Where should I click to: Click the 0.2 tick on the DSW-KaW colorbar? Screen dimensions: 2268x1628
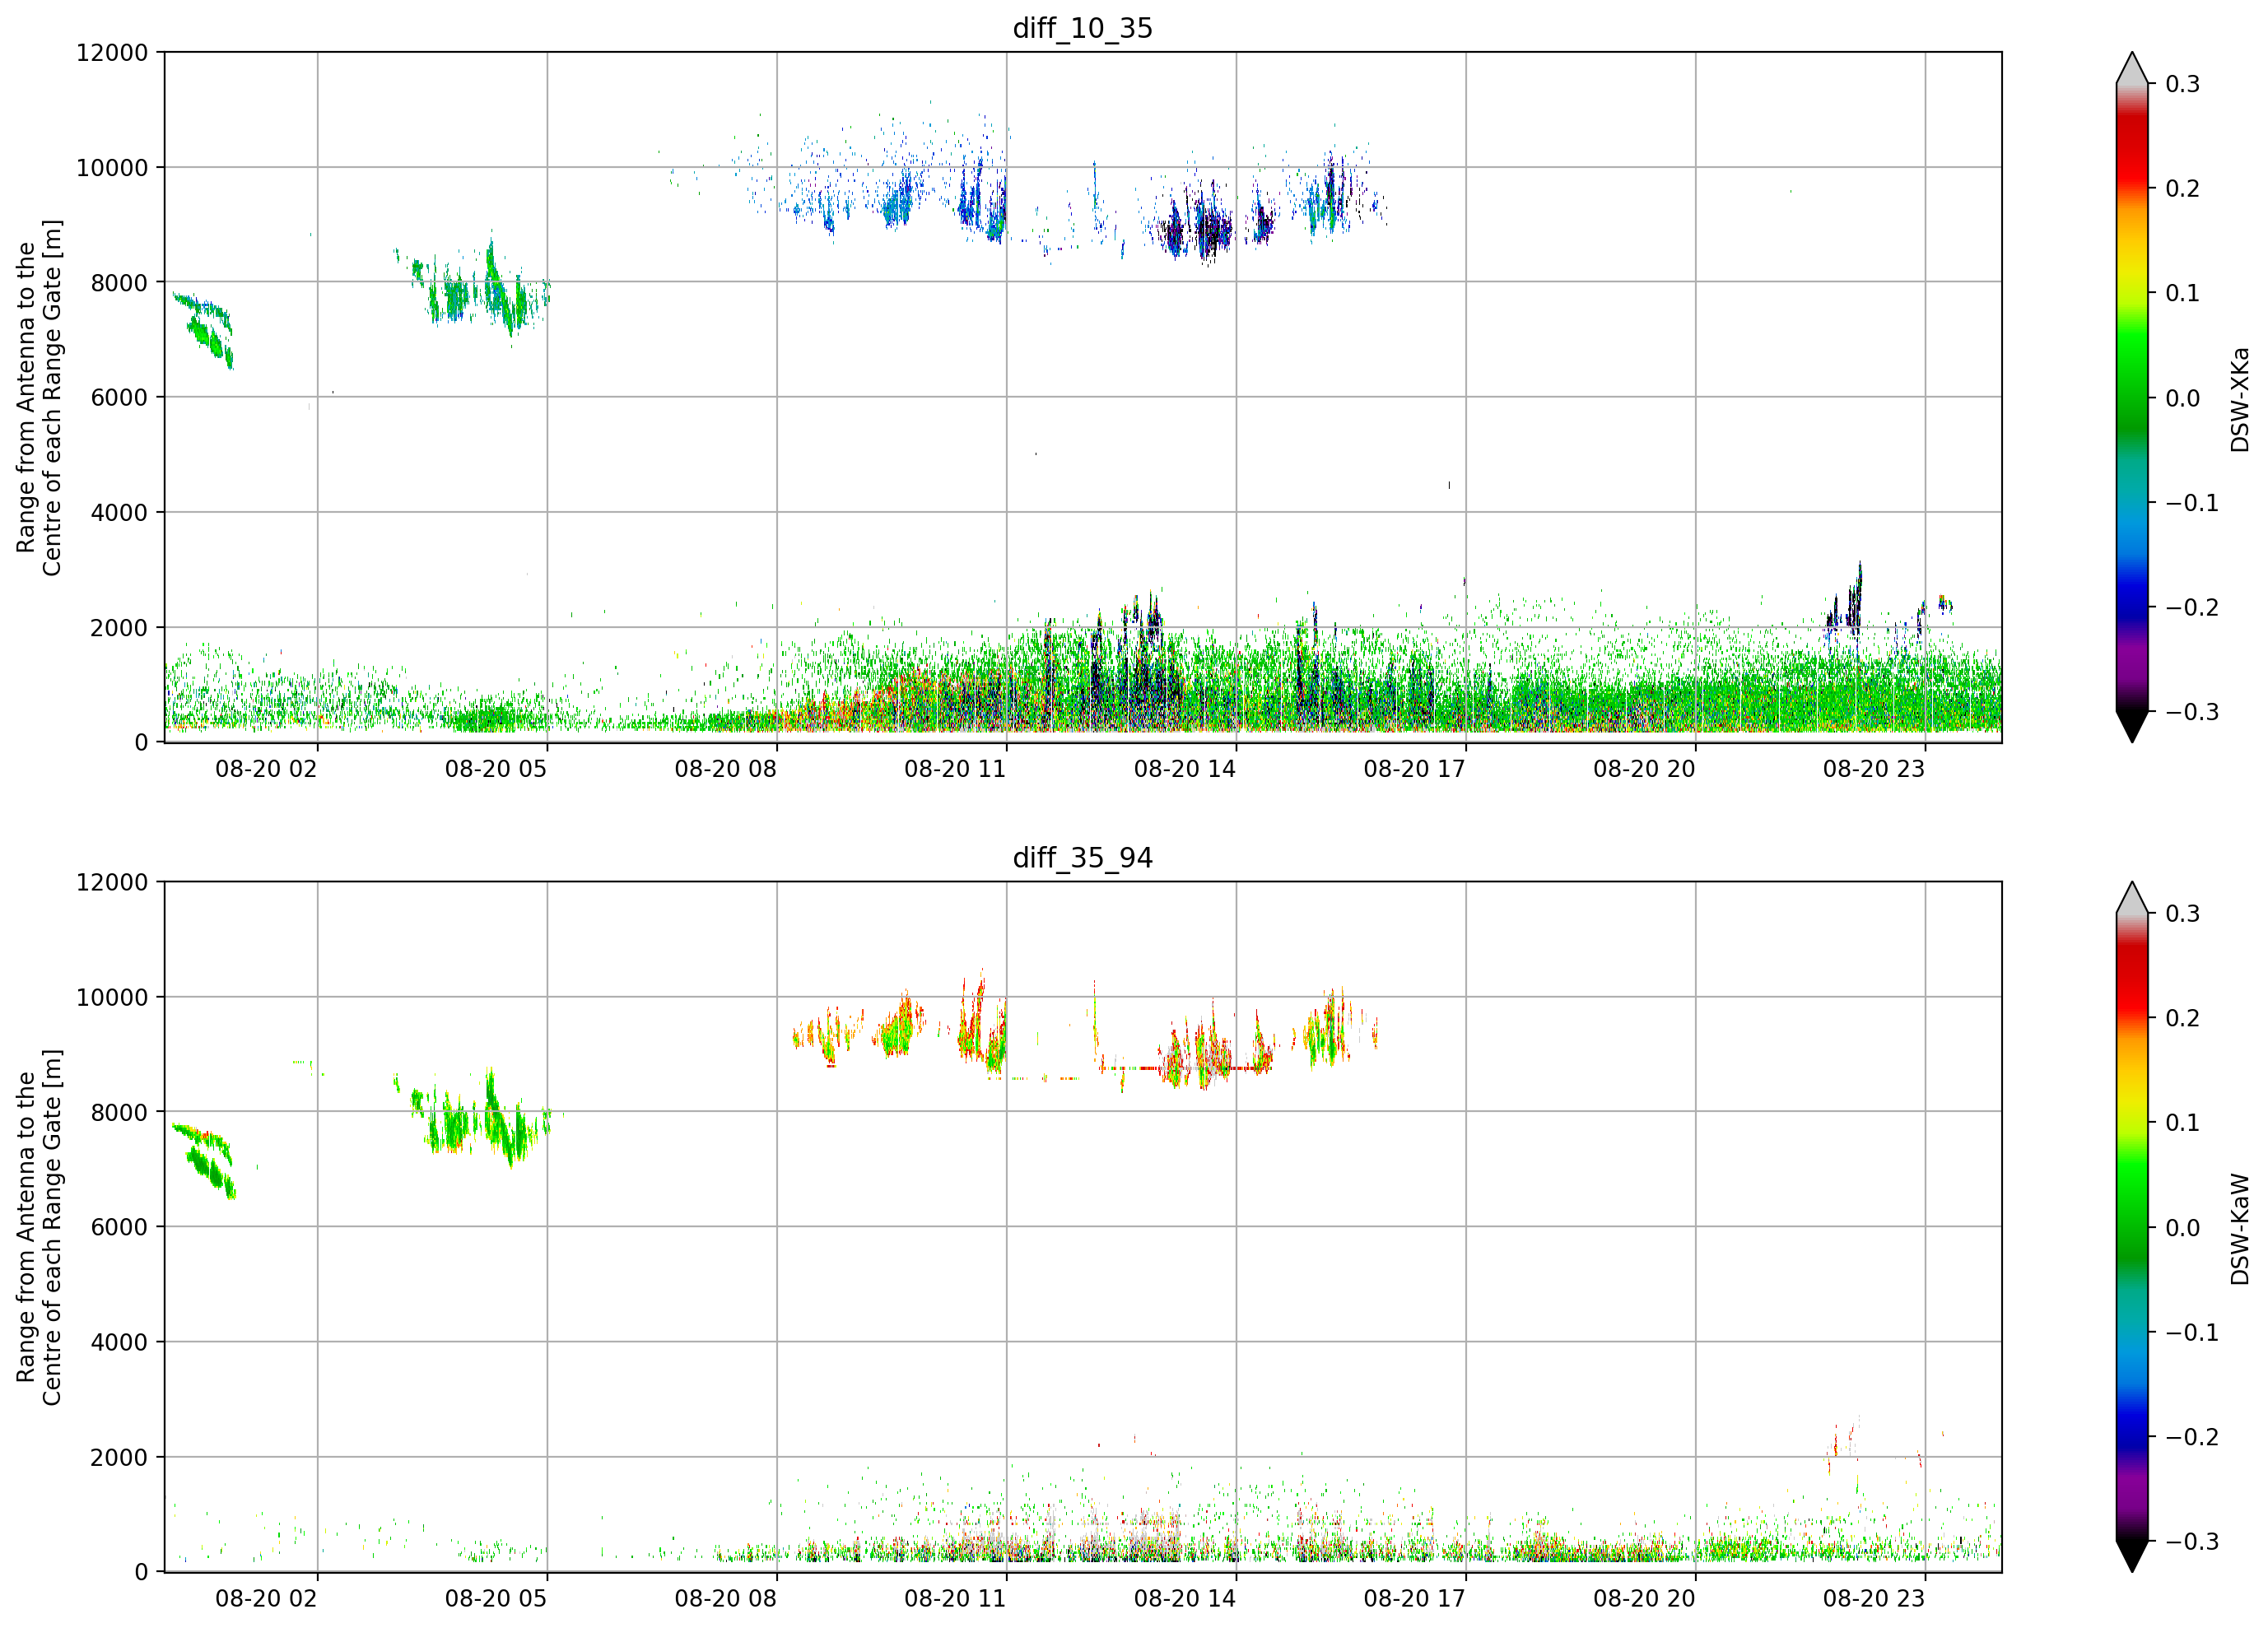click(x=2183, y=1018)
